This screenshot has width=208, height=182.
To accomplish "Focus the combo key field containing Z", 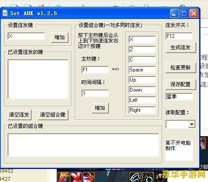I will pos(142,50).
